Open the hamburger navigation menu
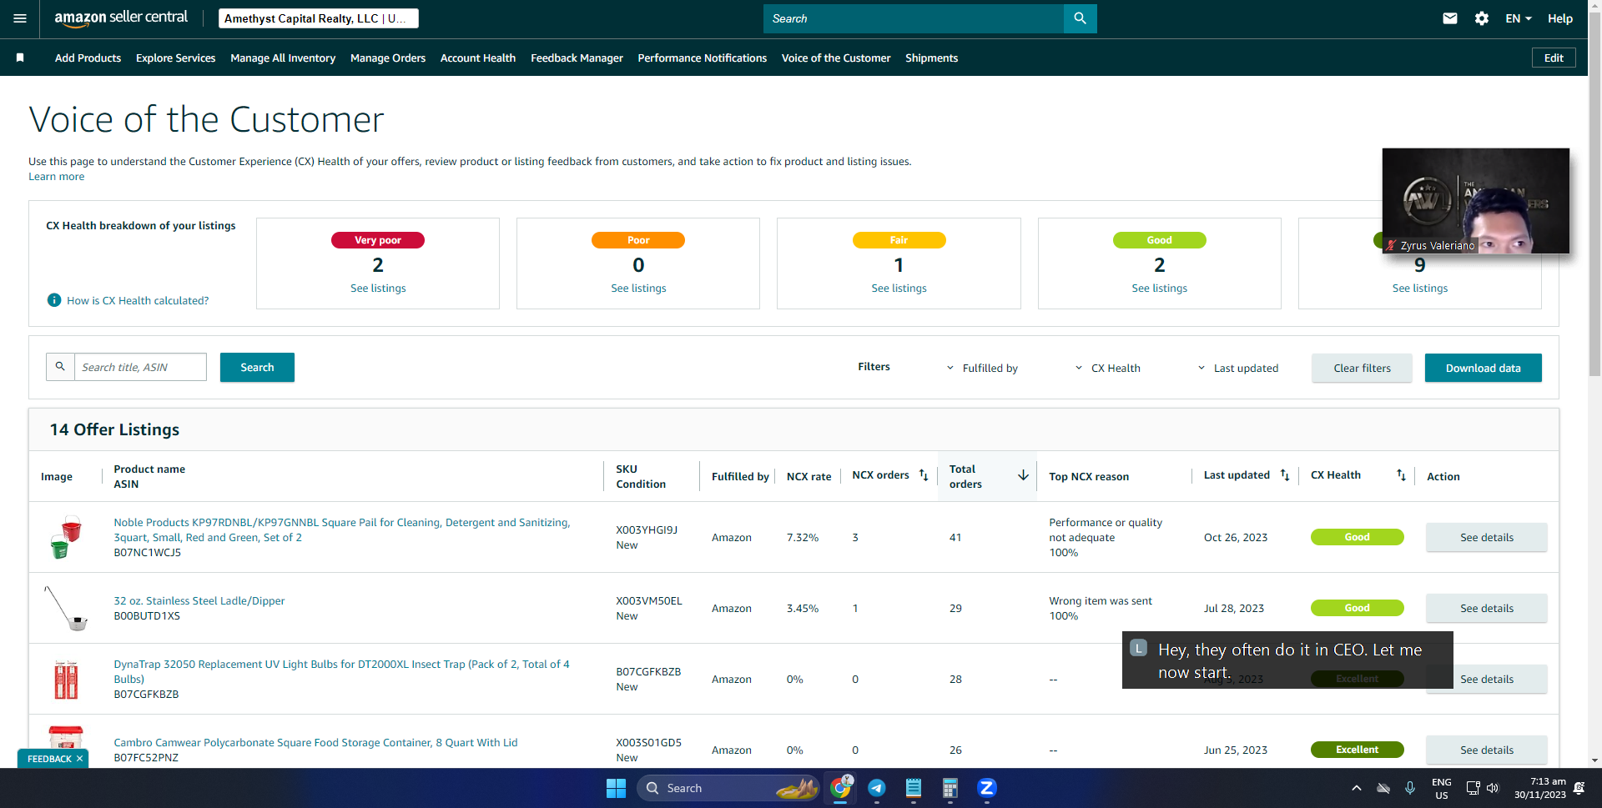Viewport: 1602px width, 808px height. [20, 18]
